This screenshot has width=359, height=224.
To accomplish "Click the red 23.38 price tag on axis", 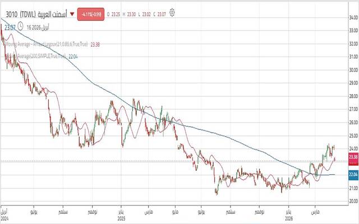I will 353,157.
